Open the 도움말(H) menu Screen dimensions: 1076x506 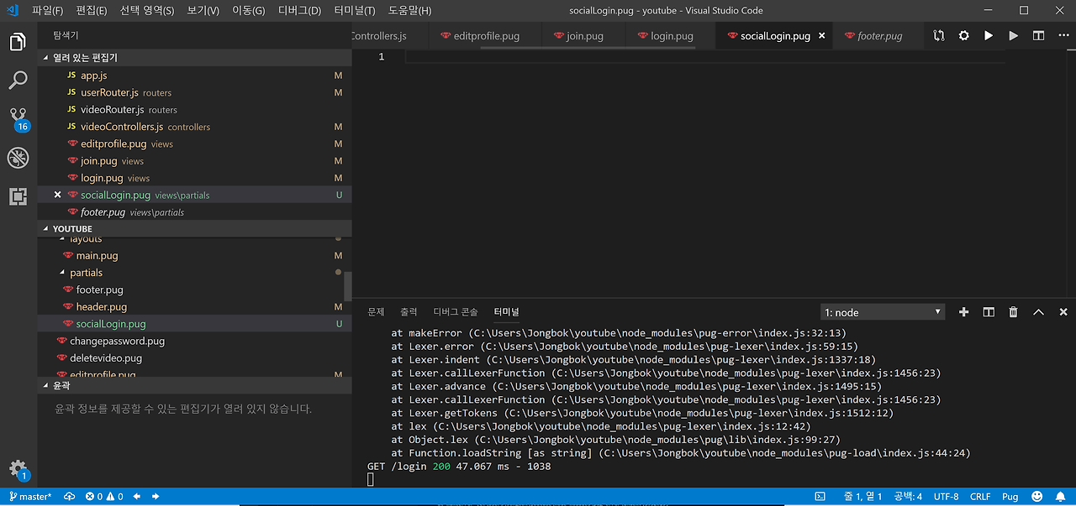409,11
